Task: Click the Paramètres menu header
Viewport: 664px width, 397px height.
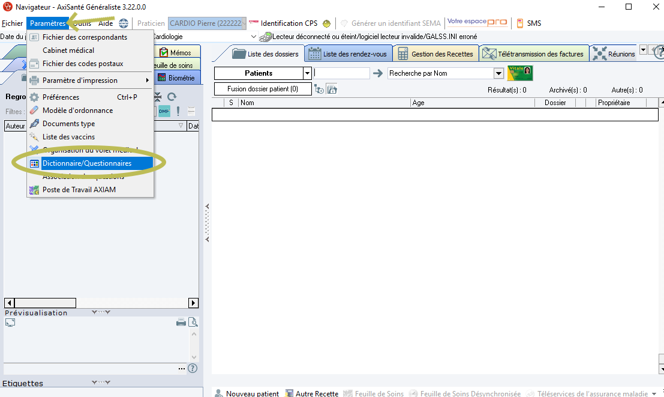Action: [x=47, y=23]
